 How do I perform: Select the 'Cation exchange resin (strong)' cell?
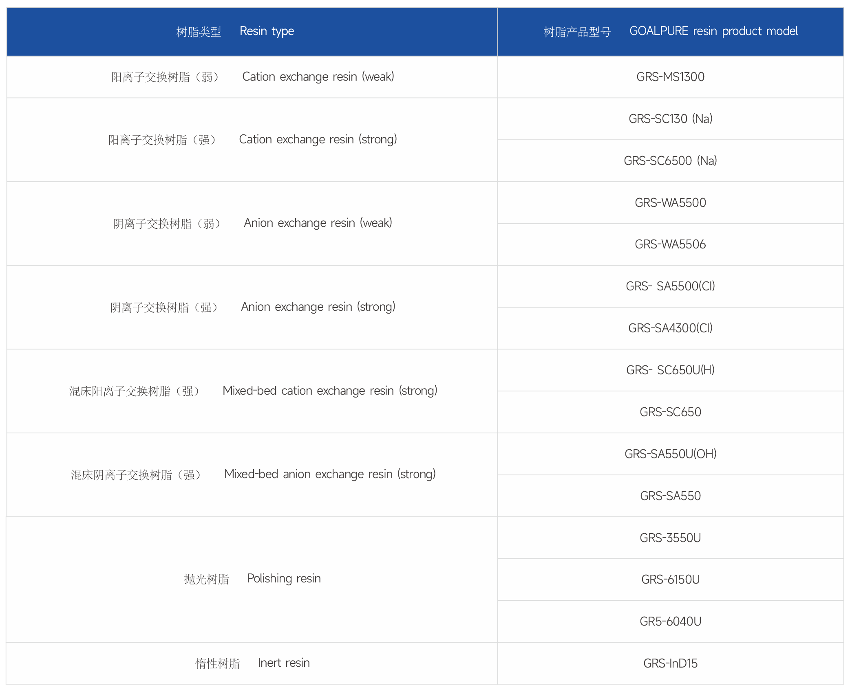click(252, 140)
